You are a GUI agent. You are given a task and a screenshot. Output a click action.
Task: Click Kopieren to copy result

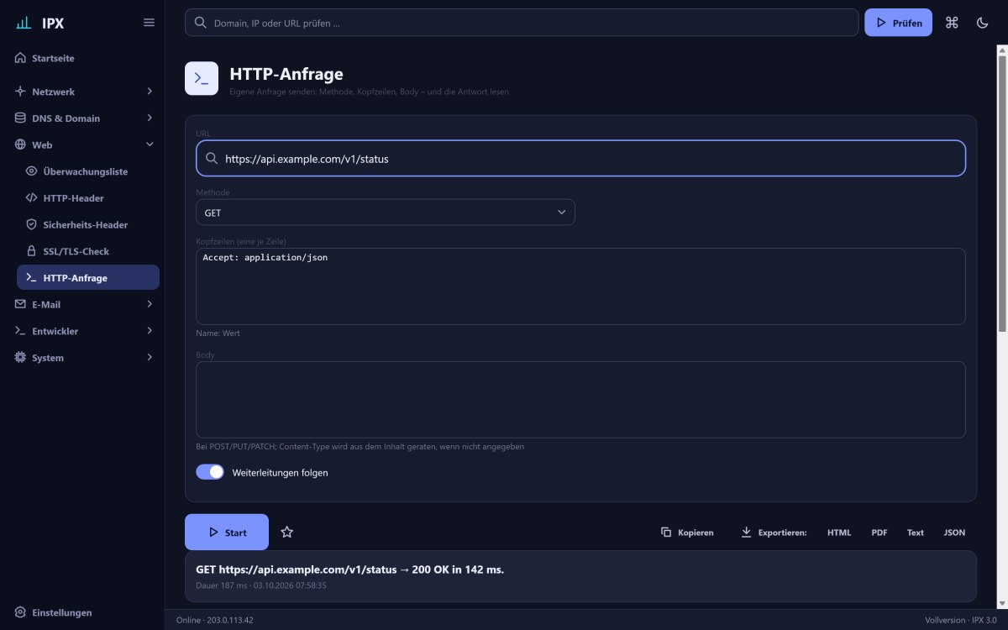pyautogui.click(x=687, y=533)
